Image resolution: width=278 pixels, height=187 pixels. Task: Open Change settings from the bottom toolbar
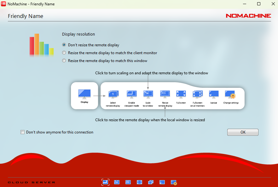[x=174, y=182]
